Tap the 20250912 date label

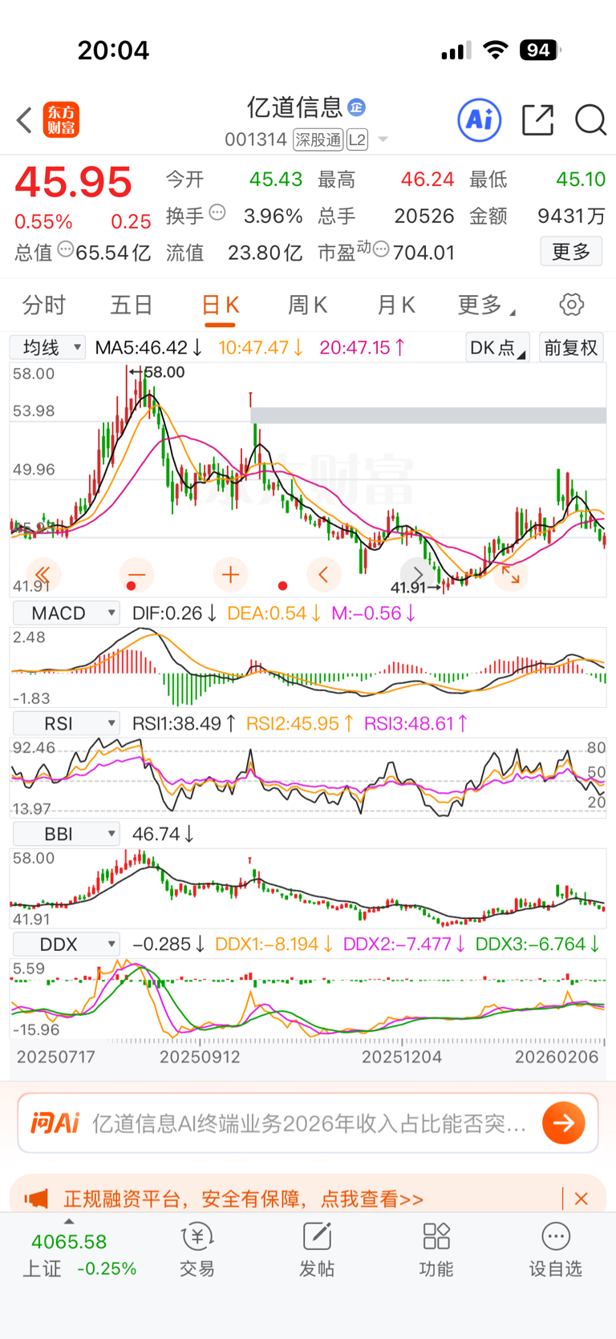tap(200, 1057)
